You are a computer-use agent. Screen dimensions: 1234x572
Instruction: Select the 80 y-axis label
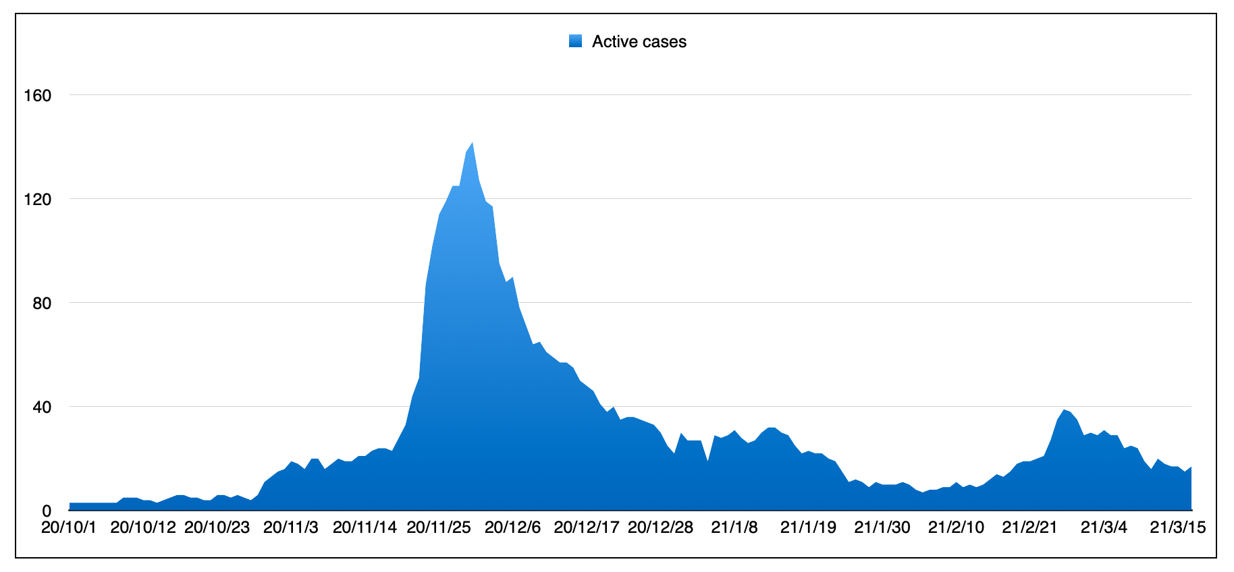42,304
